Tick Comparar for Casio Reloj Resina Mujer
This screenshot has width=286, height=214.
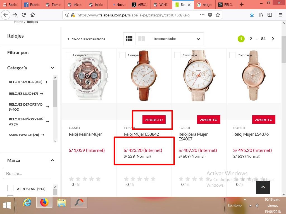coord(68,55)
